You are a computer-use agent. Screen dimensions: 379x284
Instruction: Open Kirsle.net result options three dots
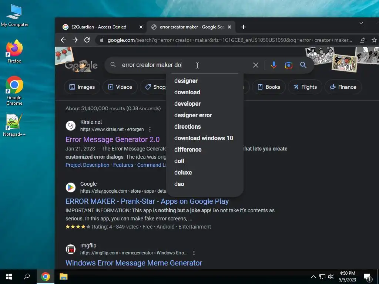150,129
